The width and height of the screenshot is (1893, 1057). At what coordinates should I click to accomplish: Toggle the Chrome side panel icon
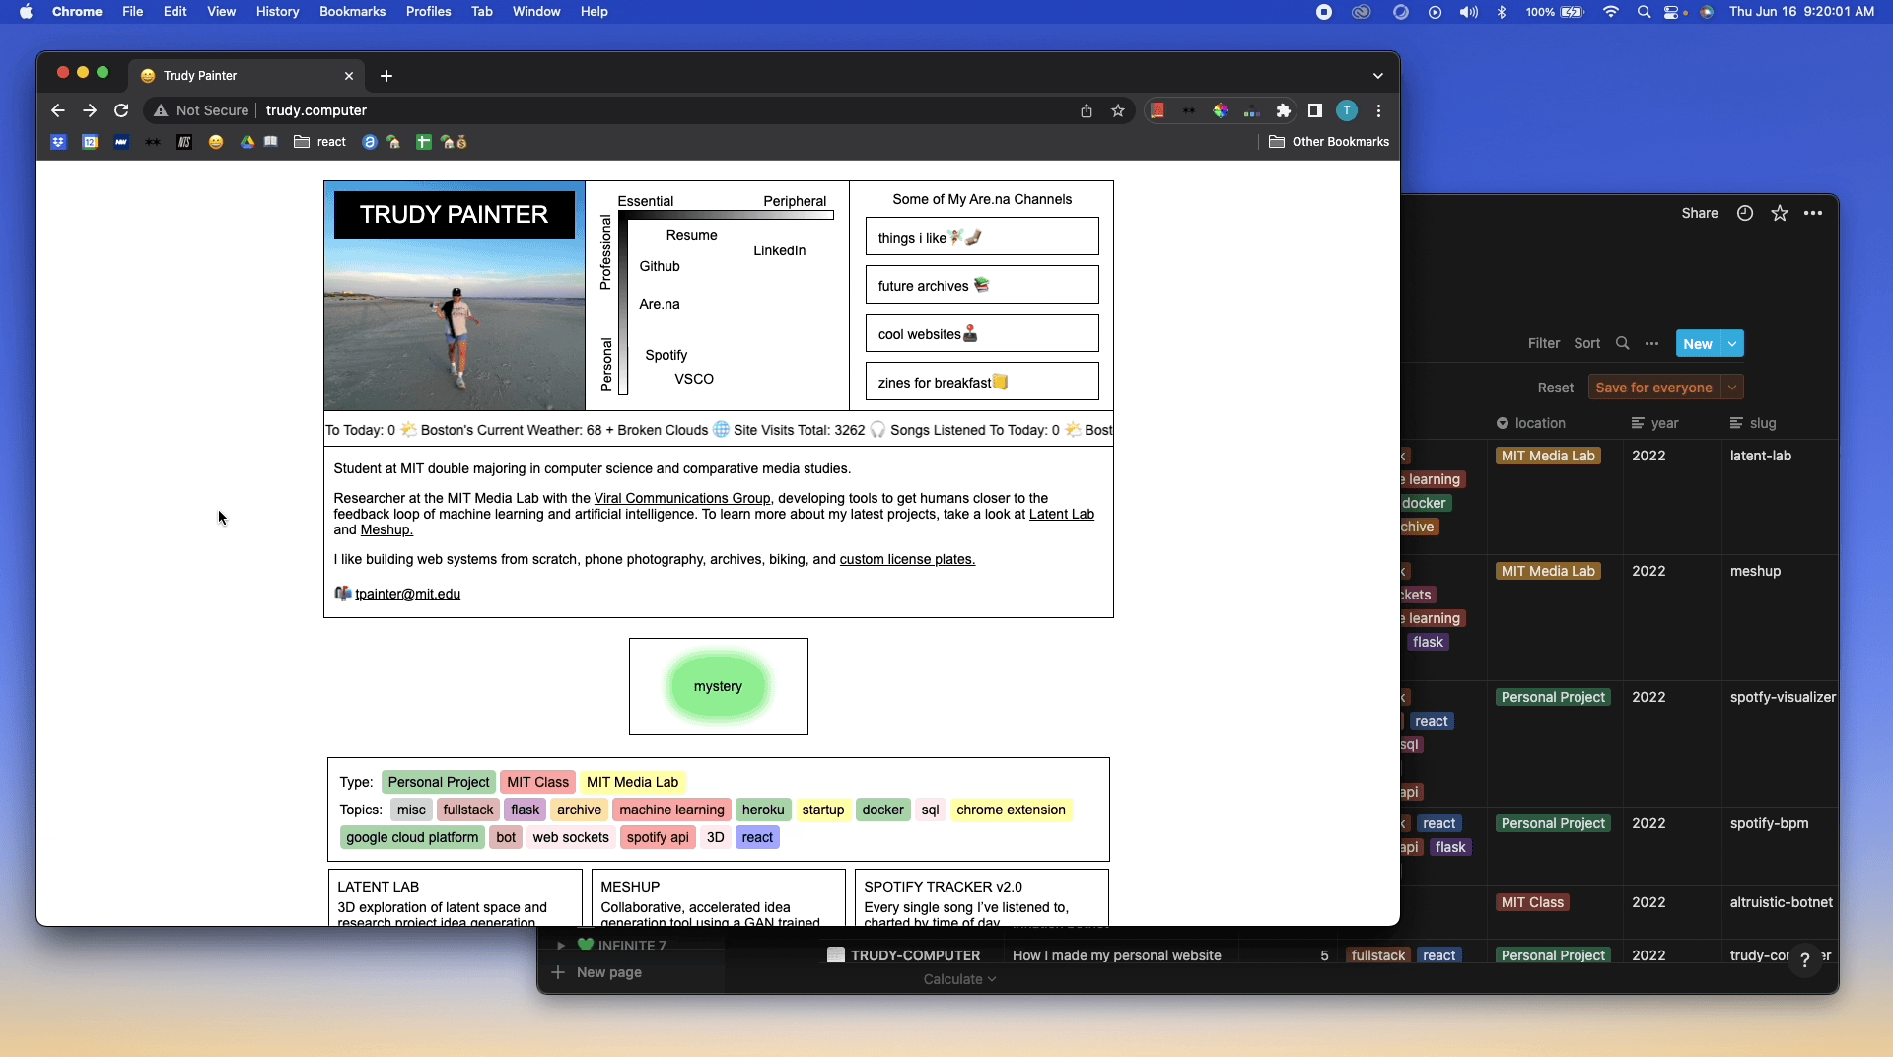1314,110
